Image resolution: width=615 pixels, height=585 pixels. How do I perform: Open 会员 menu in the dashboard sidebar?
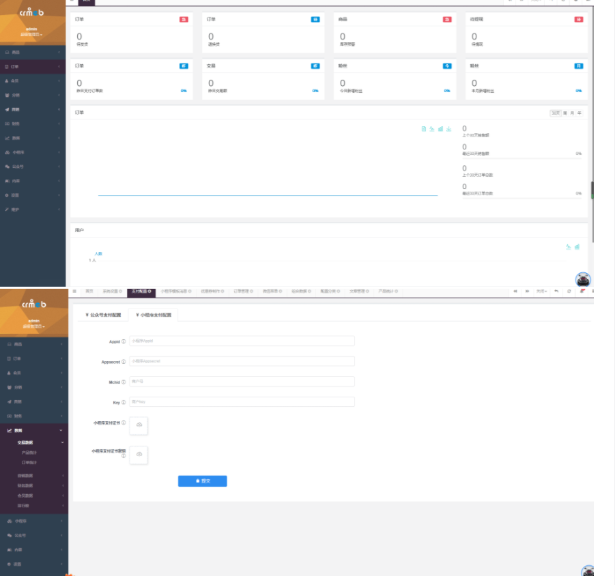tap(33, 81)
